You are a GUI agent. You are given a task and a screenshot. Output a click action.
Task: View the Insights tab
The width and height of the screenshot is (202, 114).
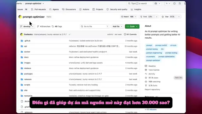[136, 9]
